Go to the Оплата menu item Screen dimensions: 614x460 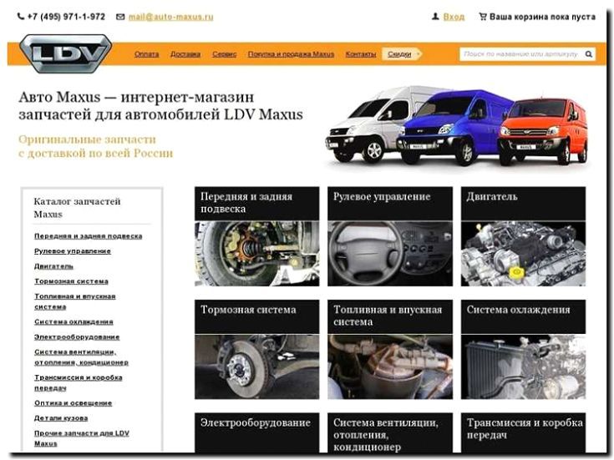click(146, 54)
